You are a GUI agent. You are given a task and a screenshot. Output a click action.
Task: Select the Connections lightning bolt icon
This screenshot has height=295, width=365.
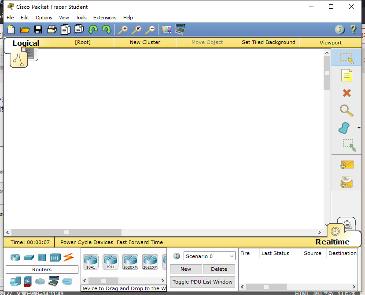pyautogui.click(x=68, y=257)
